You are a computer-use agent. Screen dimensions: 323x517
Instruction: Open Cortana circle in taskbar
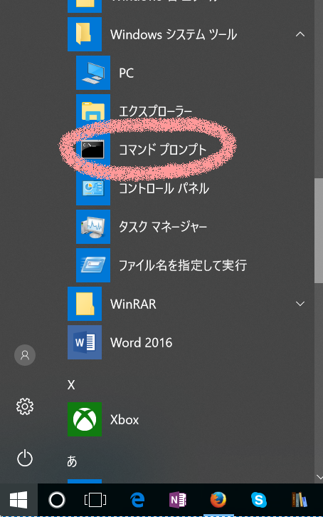coord(57,500)
